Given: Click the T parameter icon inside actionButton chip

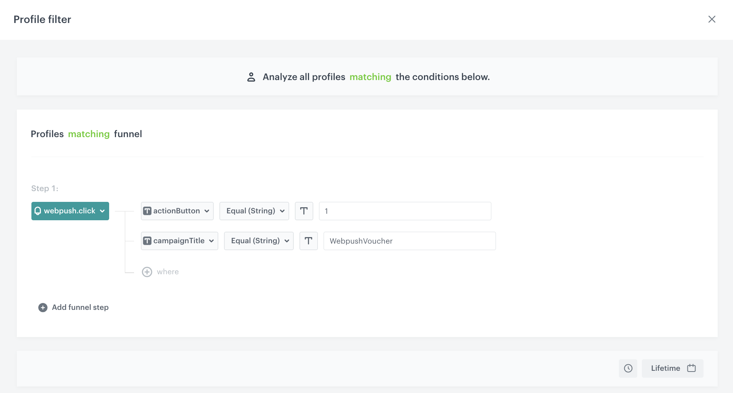Looking at the screenshot, I should point(147,211).
